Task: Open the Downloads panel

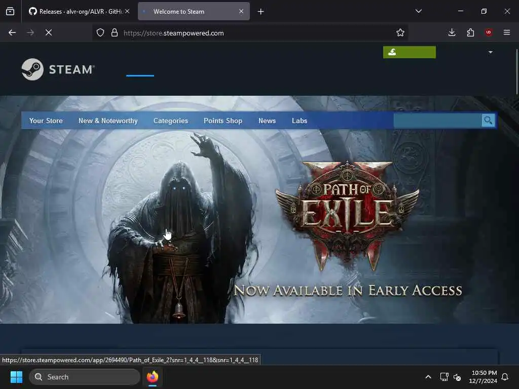Action: [452, 32]
